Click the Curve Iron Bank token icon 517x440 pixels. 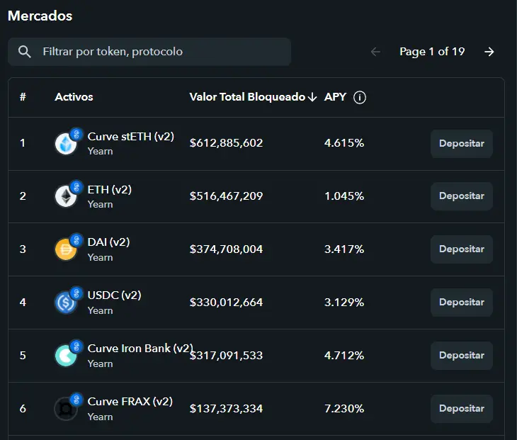pos(67,356)
